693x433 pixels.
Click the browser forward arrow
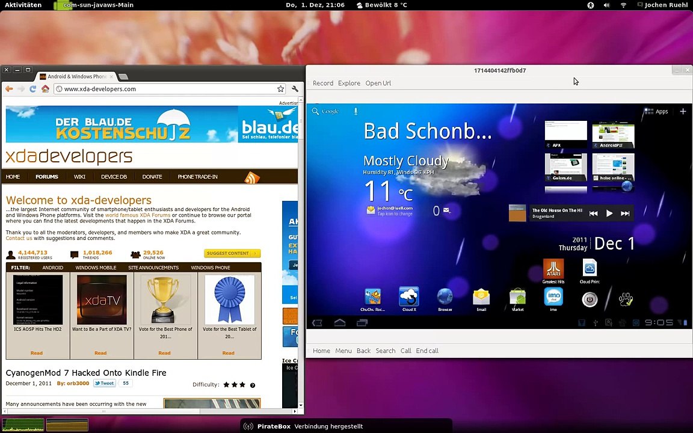[21, 89]
